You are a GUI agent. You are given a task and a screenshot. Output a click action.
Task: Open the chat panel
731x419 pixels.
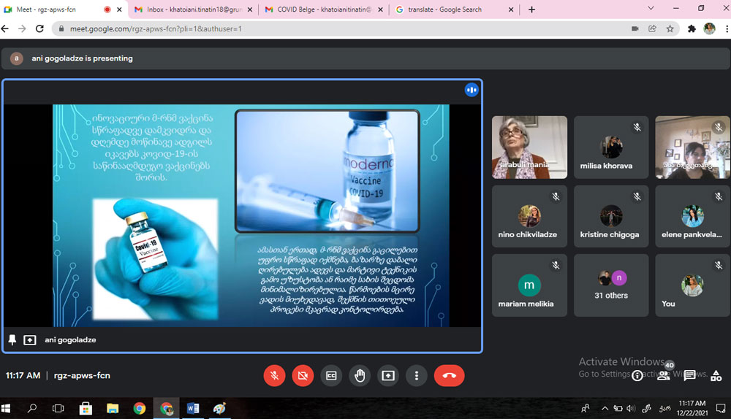pos(689,375)
